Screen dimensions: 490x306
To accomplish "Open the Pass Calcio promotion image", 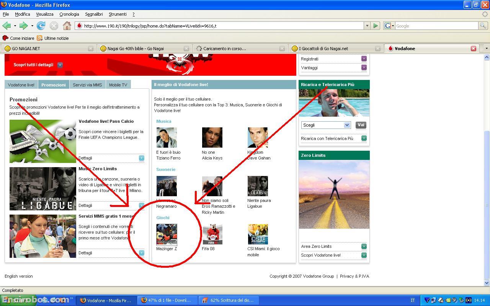I will 43,141.
